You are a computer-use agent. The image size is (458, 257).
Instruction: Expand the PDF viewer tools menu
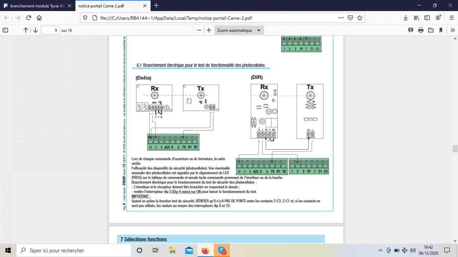point(453,30)
